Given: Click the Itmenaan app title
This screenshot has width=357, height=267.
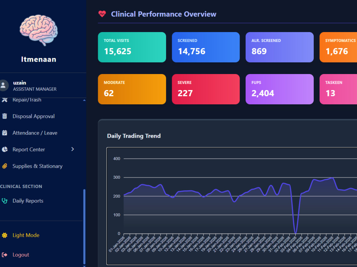Looking at the screenshot, I should (x=39, y=59).
